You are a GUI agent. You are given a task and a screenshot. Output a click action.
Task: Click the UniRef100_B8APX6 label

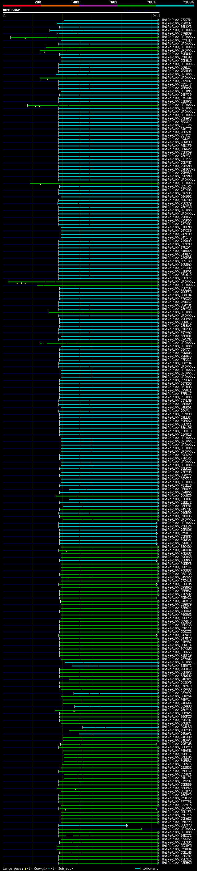point(176,788)
